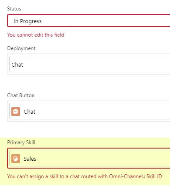Click the Chat value under Deployment
Viewport: 170px width, 186px height.
coord(17,64)
